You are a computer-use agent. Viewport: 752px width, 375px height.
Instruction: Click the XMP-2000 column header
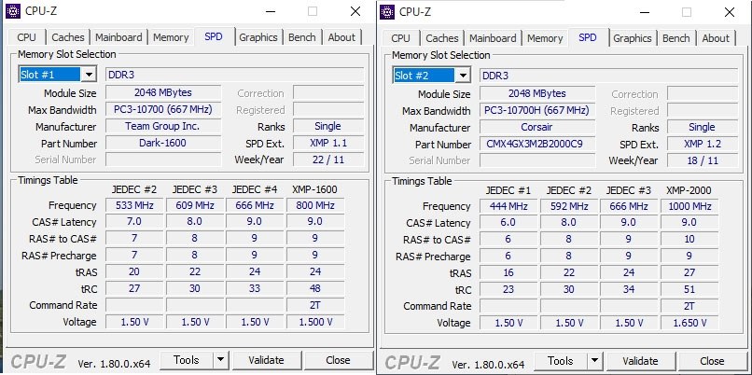[689, 190]
